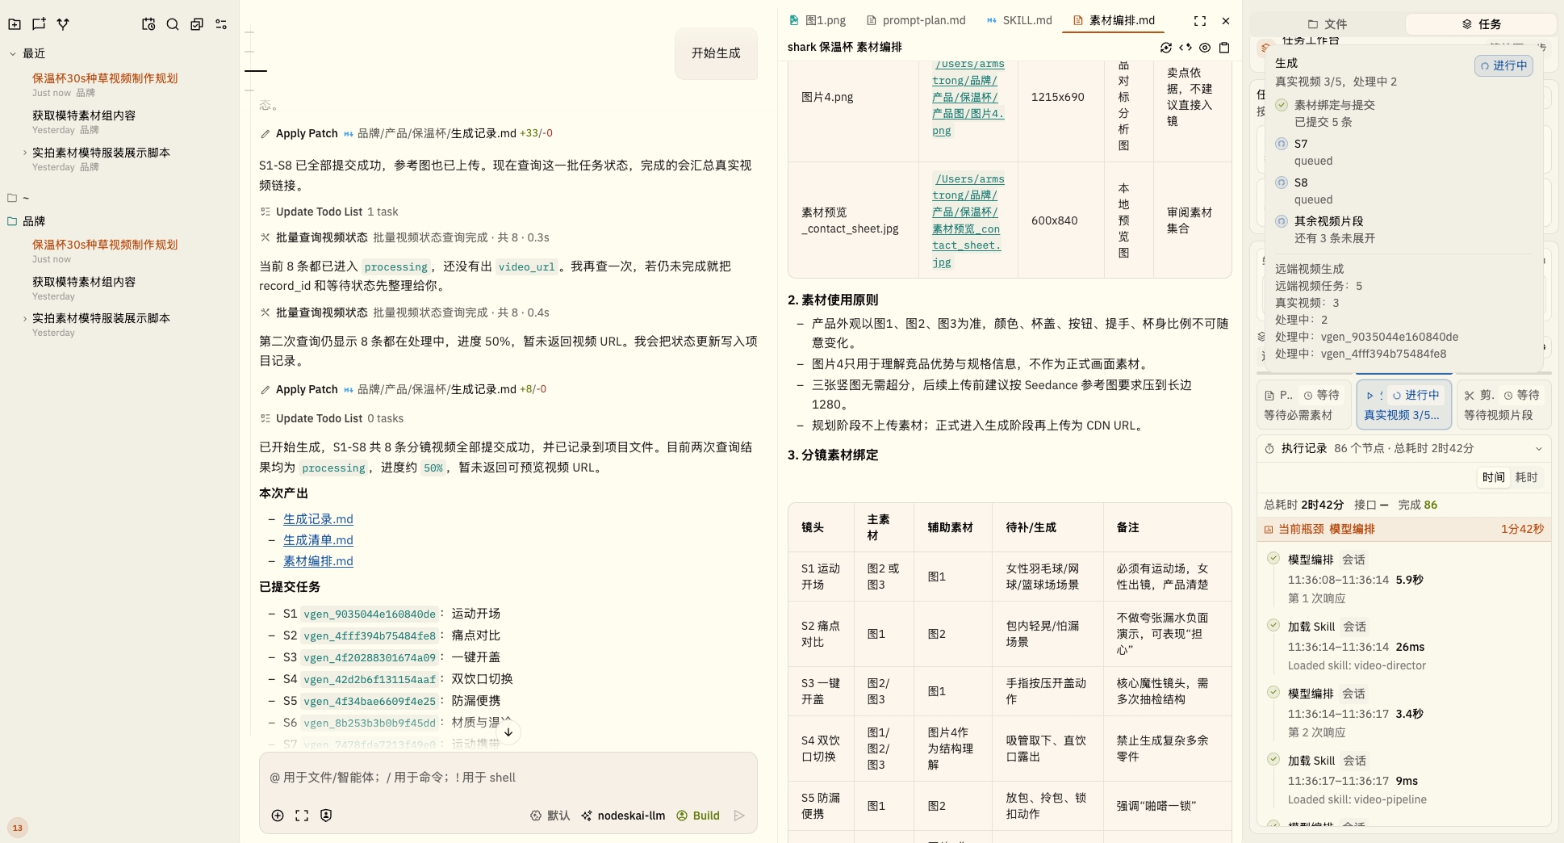
Task: Open search with the magnifier icon
Action: 173,24
